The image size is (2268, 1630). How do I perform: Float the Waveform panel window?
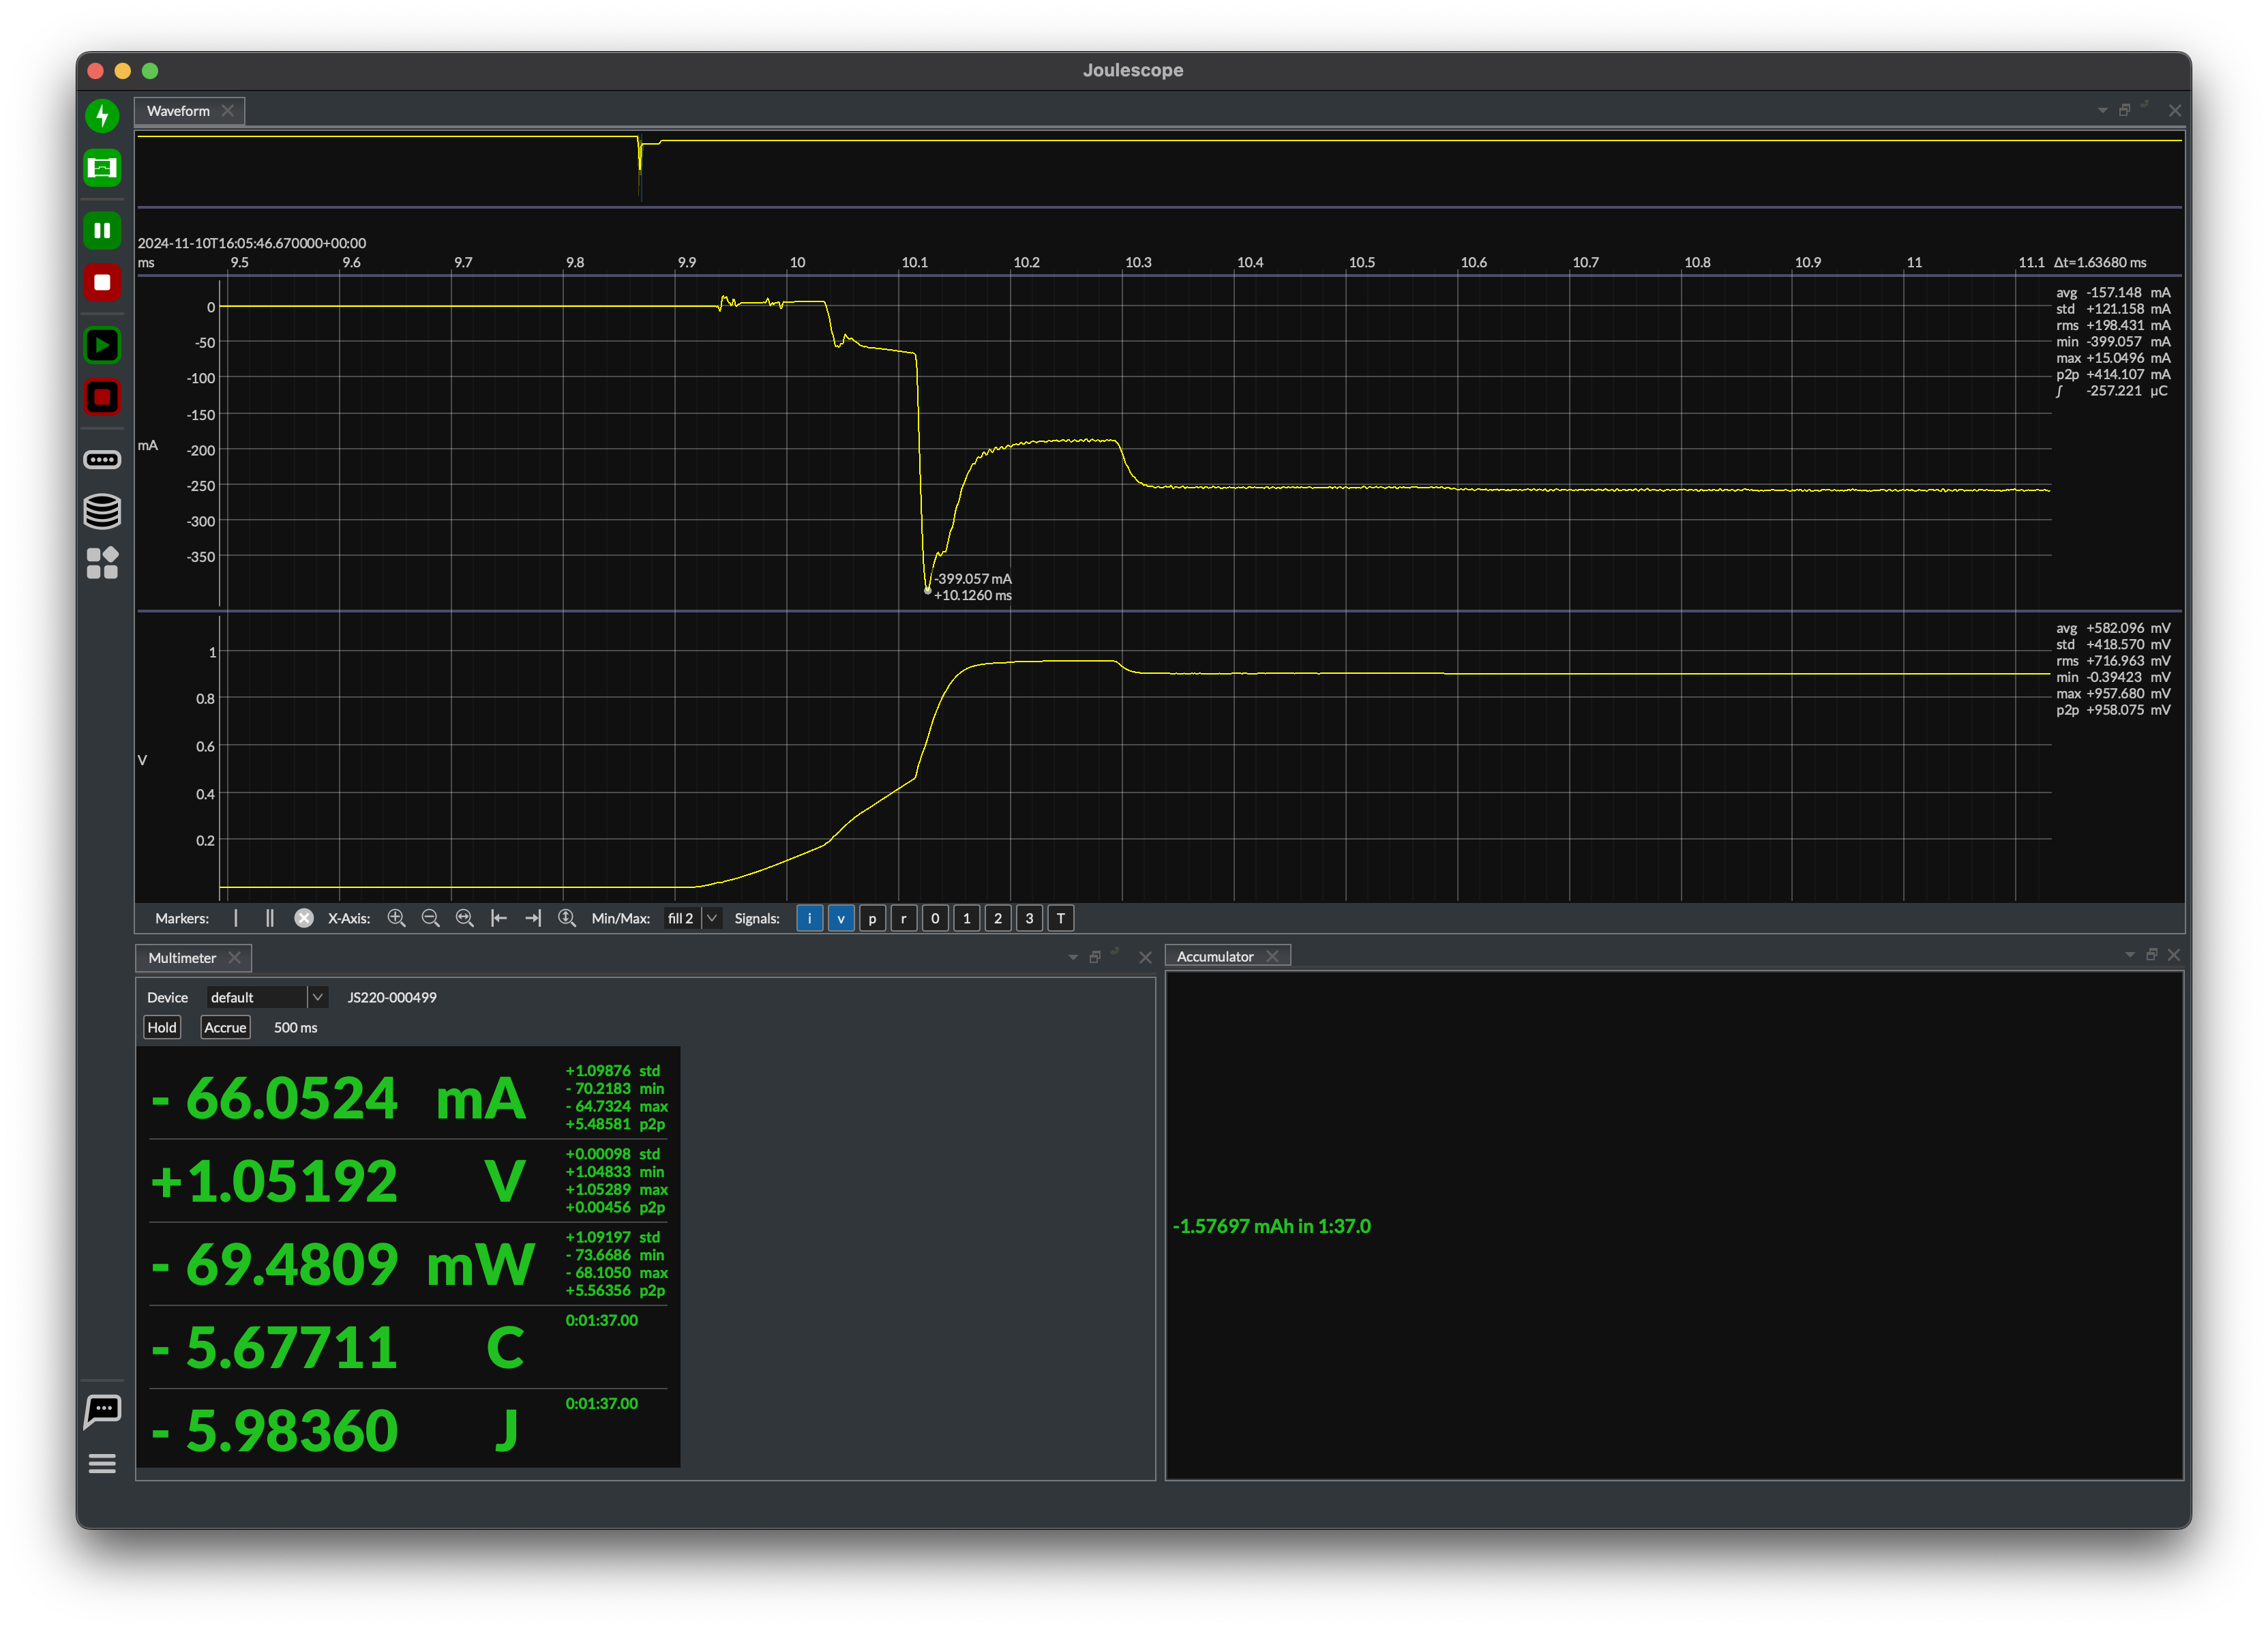tap(2124, 110)
